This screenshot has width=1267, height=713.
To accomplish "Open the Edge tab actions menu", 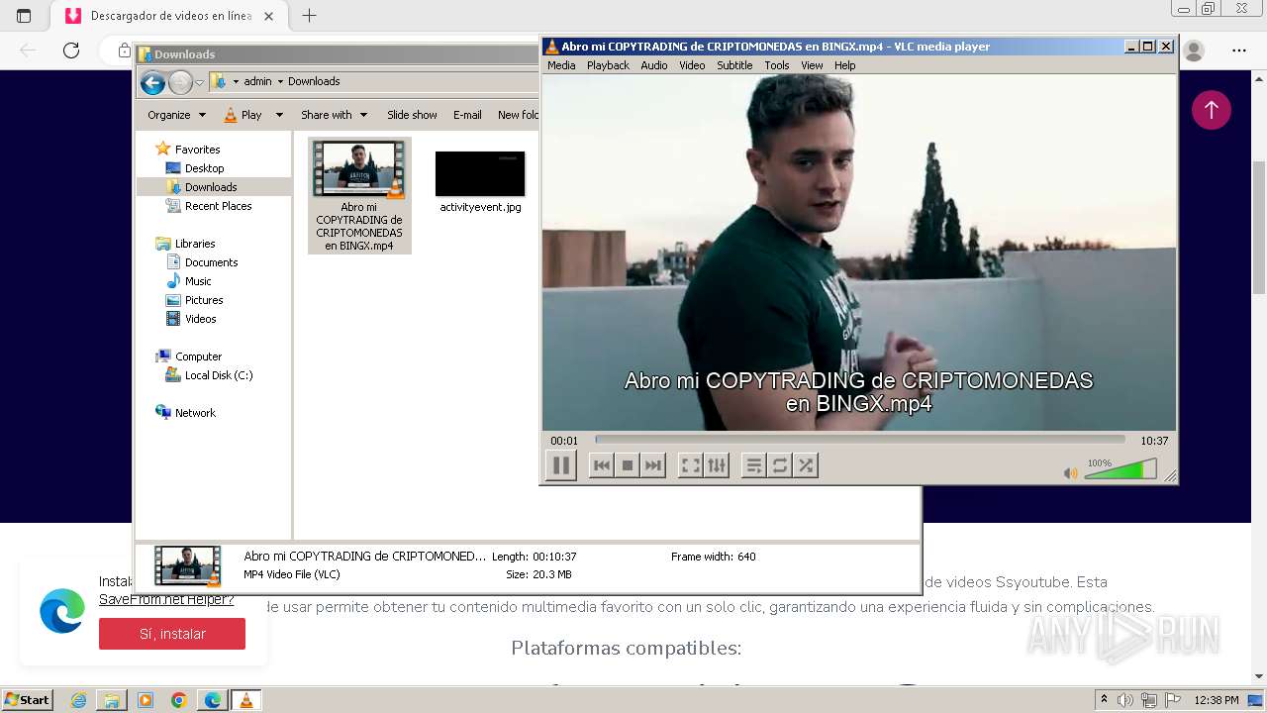I will tap(24, 16).
